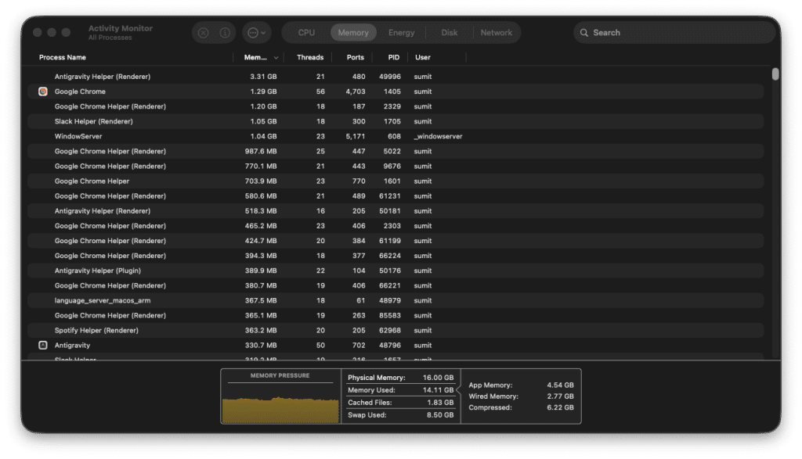Select Antigravity Helper (Renderer) 3.31 GB row

(396, 77)
